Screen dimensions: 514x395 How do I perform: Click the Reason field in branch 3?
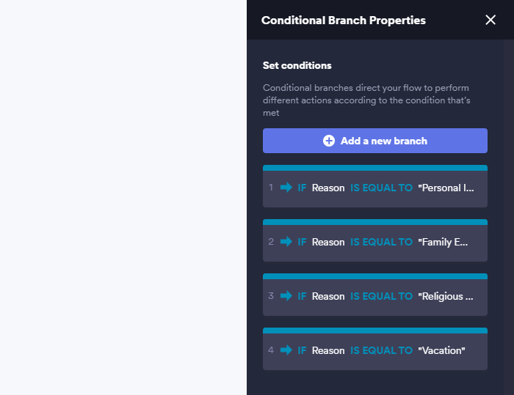pyautogui.click(x=328, y=296)
